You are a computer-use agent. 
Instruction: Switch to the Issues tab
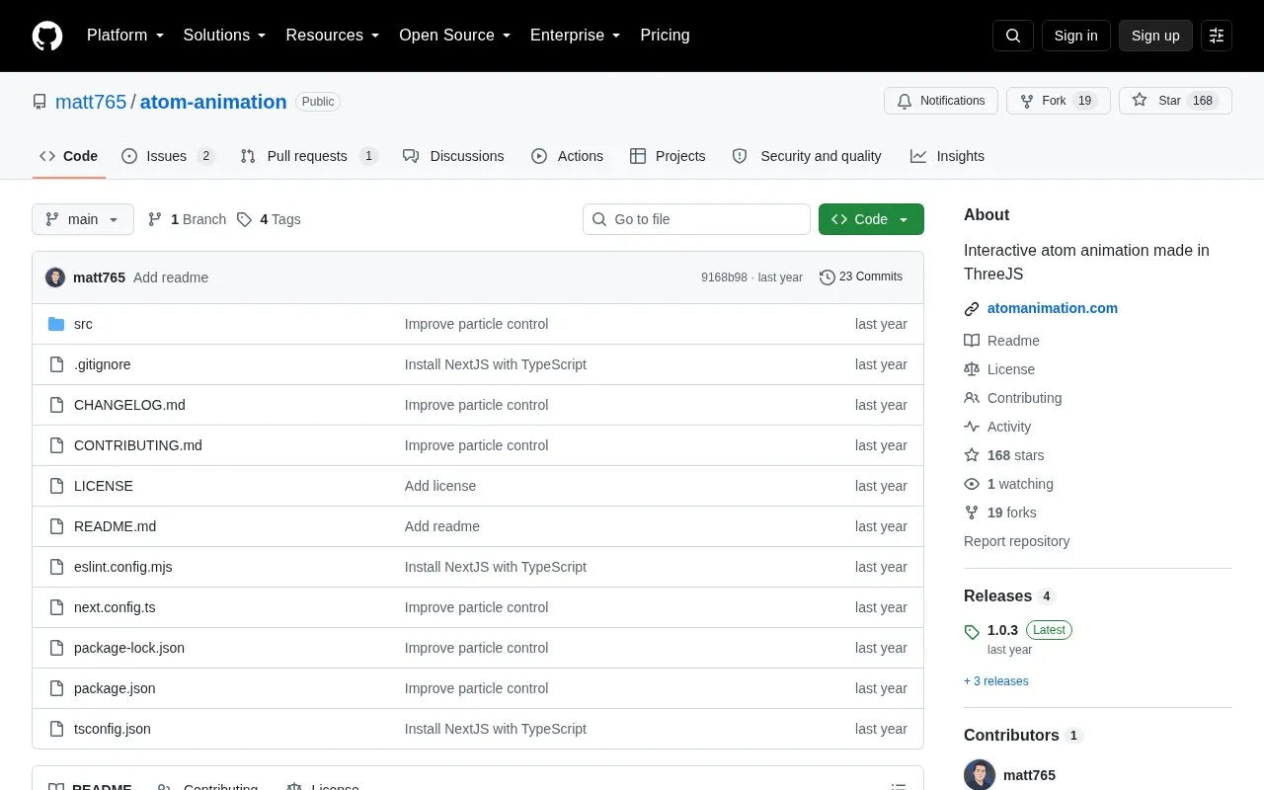point(168,156)
